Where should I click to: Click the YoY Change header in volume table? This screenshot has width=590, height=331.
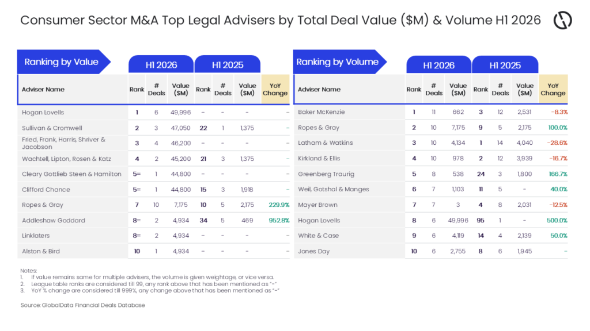[553, 89]
